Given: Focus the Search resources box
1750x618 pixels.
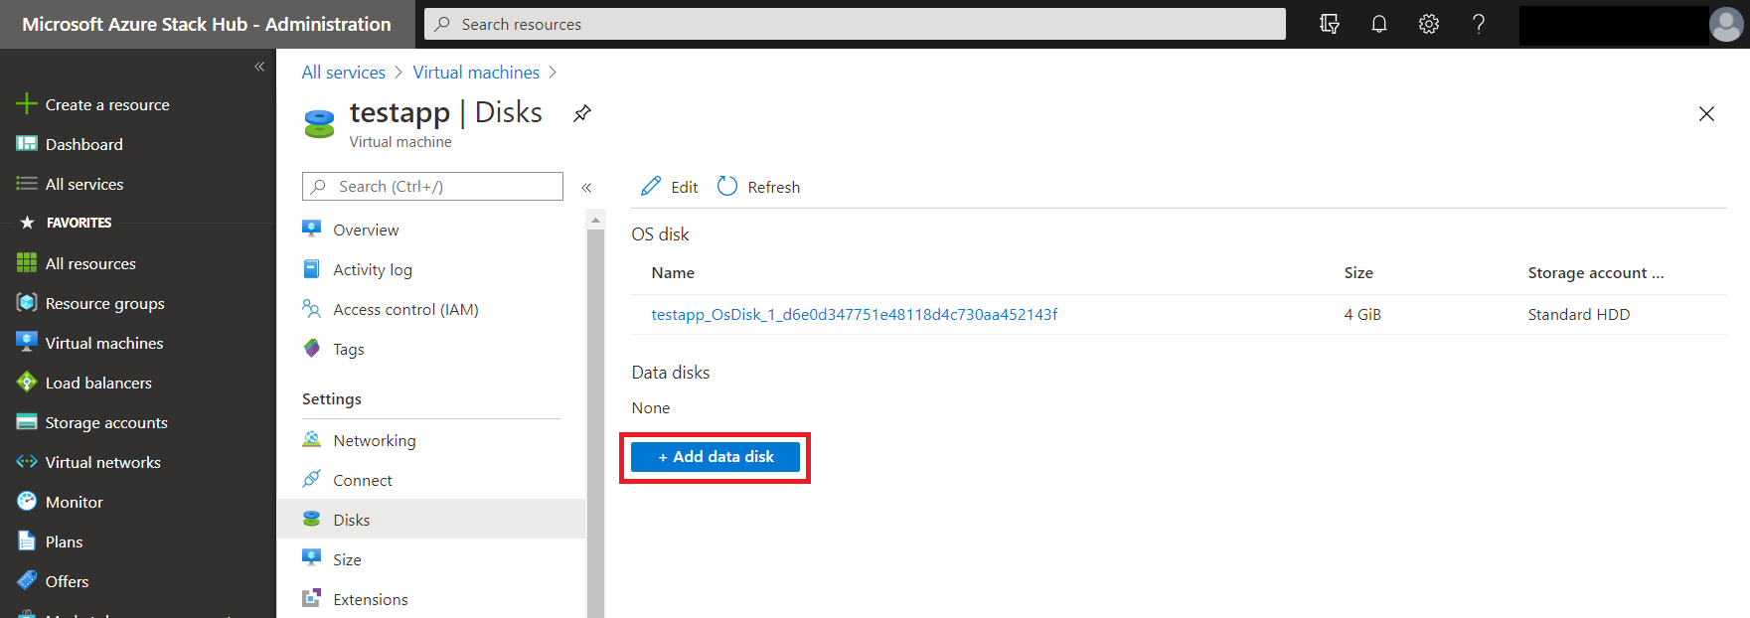Looking at the screenshot, I should click(x=855, y=24).
